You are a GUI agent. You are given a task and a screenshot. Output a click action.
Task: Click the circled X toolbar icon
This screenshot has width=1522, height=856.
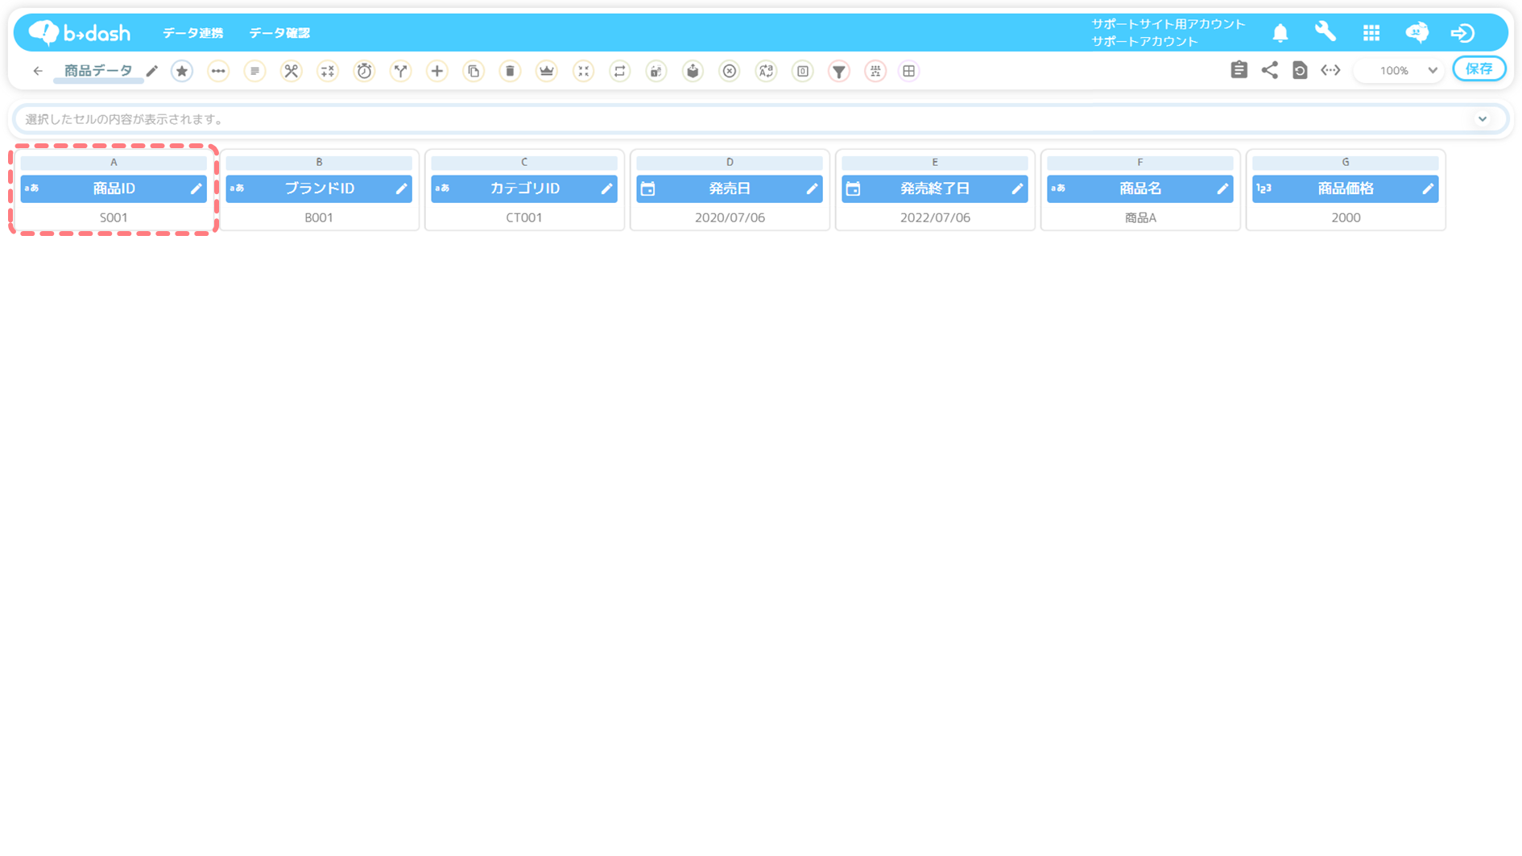pyautogui.click(x=730, y=71)
